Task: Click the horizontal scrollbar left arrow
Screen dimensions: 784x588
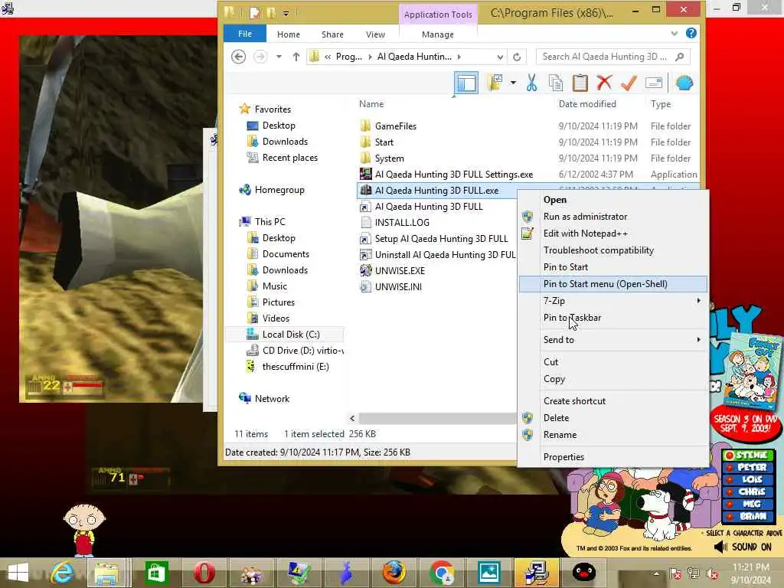Action: coord(352,419)
